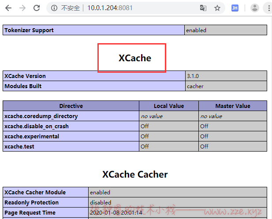The height and width of the screenshot is (219, 272).
Task: Select local Off value for xcache.test
Action: (145, 147)
